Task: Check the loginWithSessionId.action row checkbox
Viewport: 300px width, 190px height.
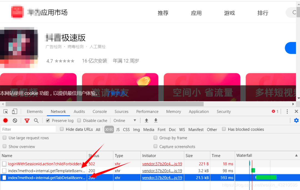Action: click(4, 164)
